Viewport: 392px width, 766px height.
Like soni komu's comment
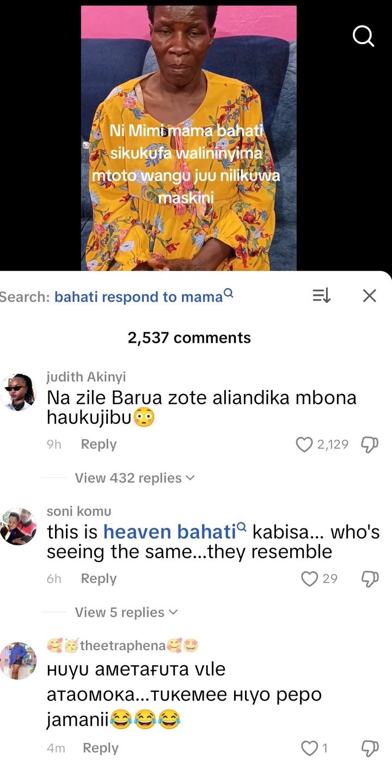tap(309, 579)
